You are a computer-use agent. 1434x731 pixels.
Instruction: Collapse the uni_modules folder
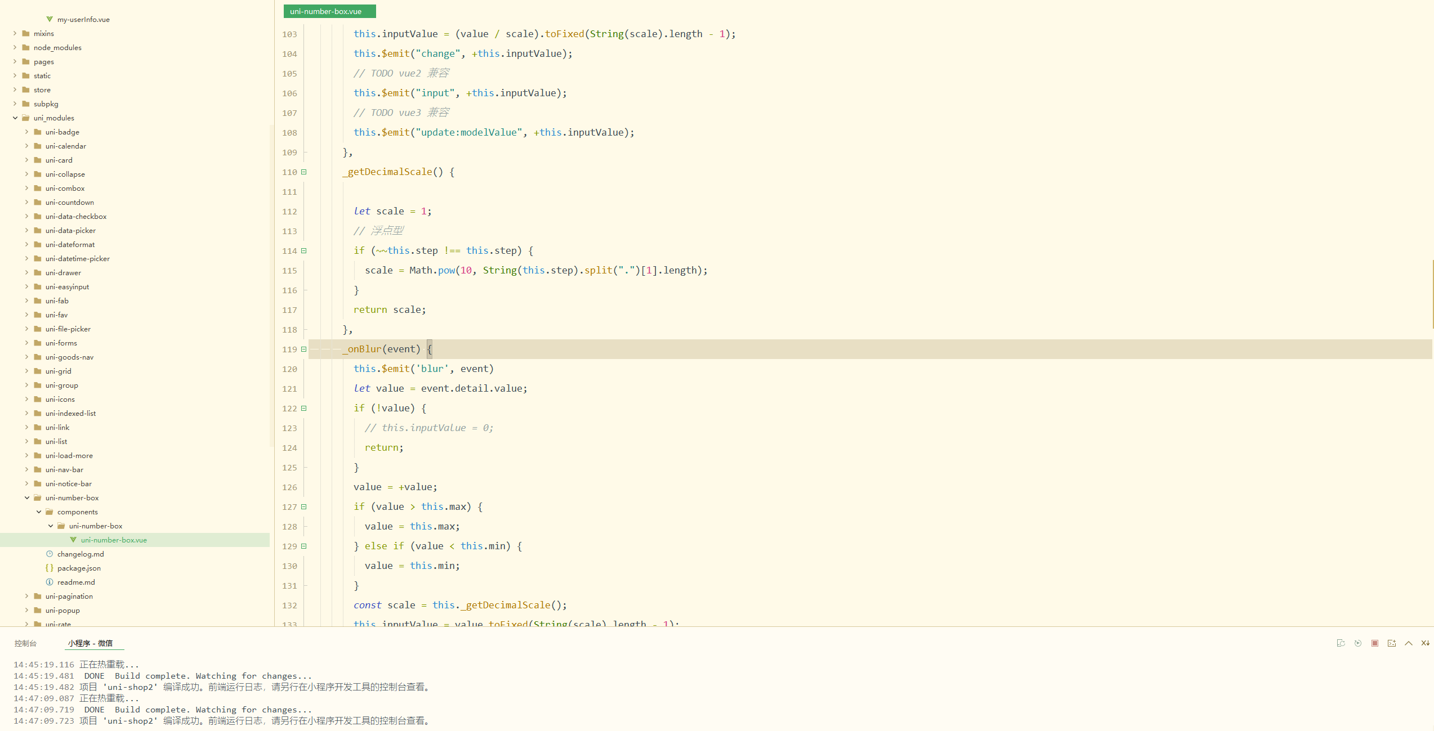(15, 118)
